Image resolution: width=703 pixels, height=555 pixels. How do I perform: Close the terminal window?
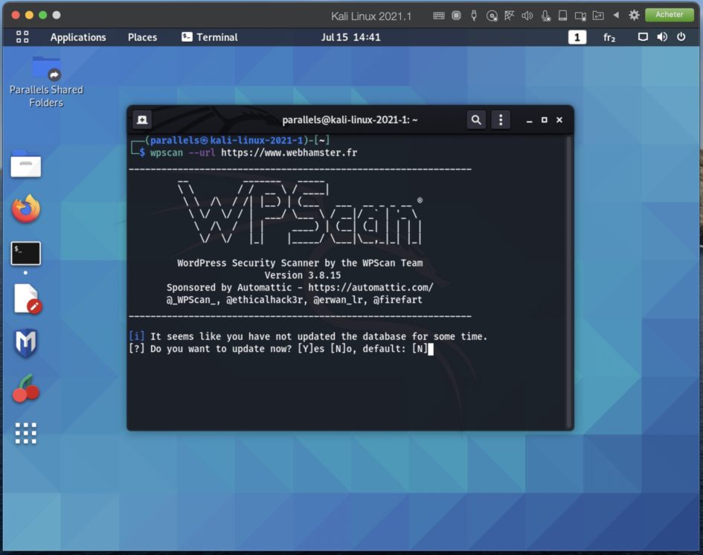tap(559, 120)
